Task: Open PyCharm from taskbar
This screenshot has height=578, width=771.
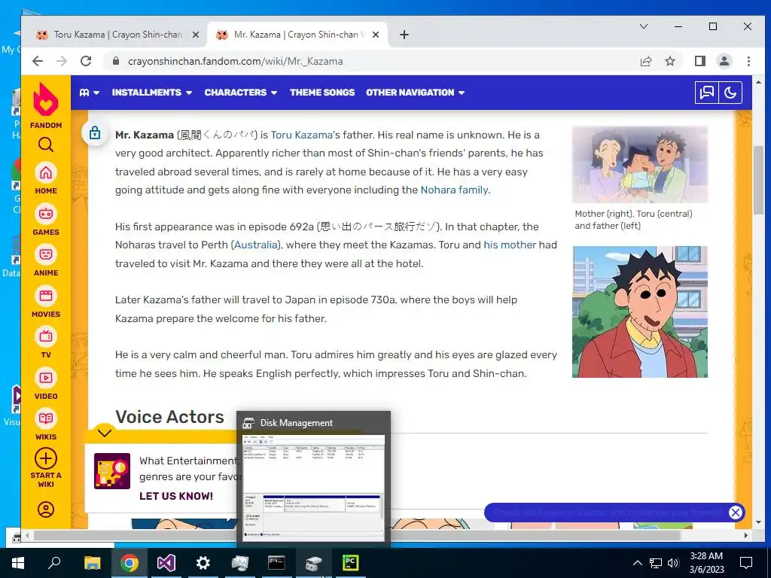Action: [351, 563]
